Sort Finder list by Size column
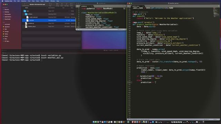 pos(64,8)
